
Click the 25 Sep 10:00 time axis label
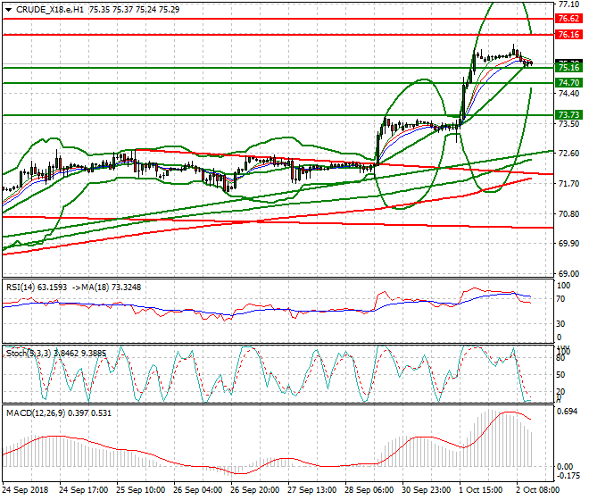pos(140,490)
